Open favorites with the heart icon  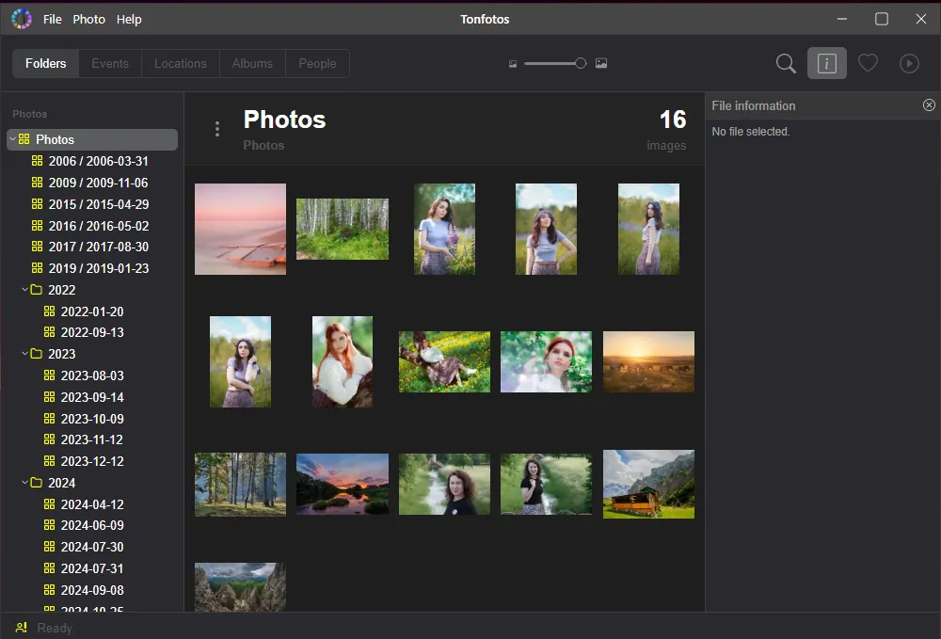(x=868, y=63)
